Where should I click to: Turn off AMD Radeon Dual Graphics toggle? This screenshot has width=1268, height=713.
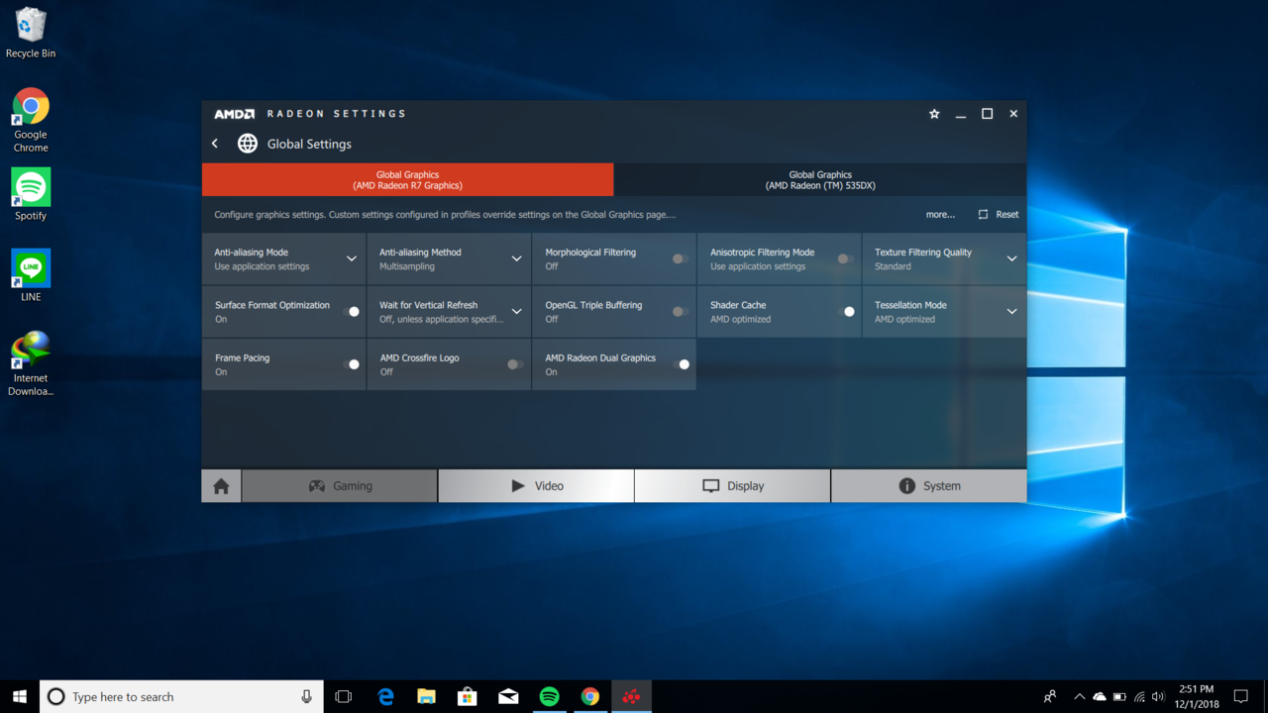[x=681, y=364]
